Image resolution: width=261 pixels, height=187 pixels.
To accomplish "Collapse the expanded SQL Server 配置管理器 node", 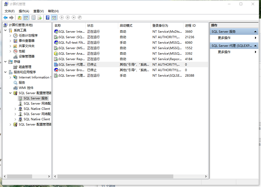I will tap(10, 93).
